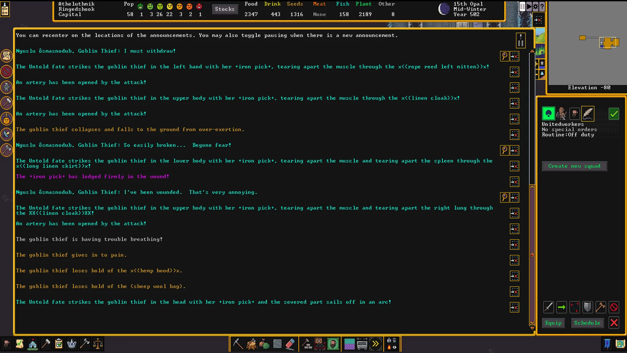Open the squad Schedule button
The width and height of the screenshot is (627, 353).
[x=587, y=323]
